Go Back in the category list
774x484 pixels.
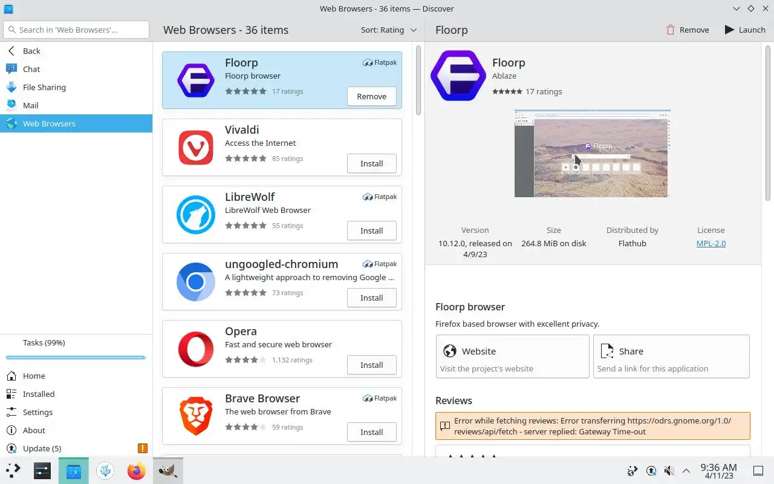pyautogui.click(x=76, y=51)
